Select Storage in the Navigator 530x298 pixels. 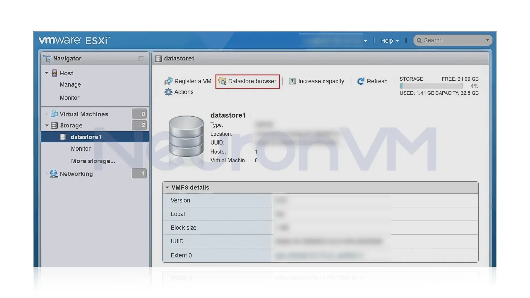coord(71,126)
